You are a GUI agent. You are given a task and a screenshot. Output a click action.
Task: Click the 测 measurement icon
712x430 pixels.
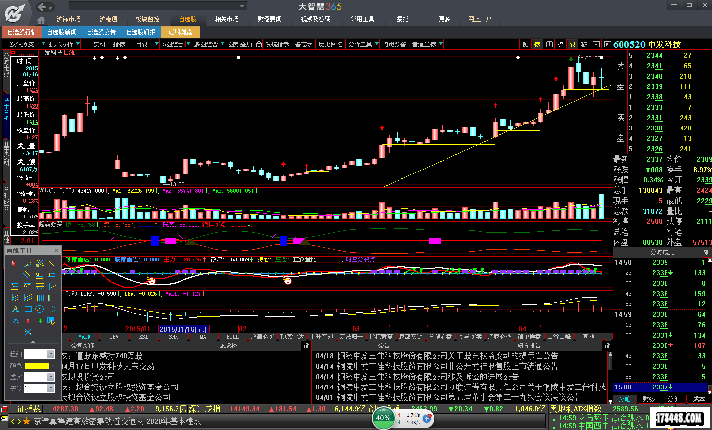point(525,44)
